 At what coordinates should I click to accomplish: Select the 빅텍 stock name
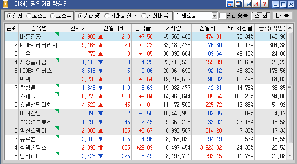tap(25, 79)
